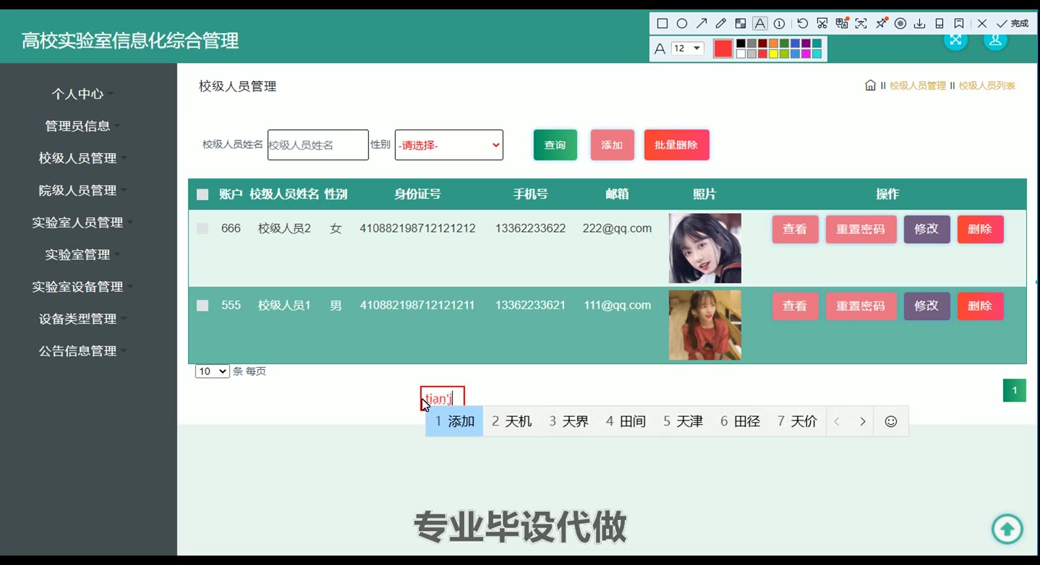Undo the last annotation

click(802, 24)
